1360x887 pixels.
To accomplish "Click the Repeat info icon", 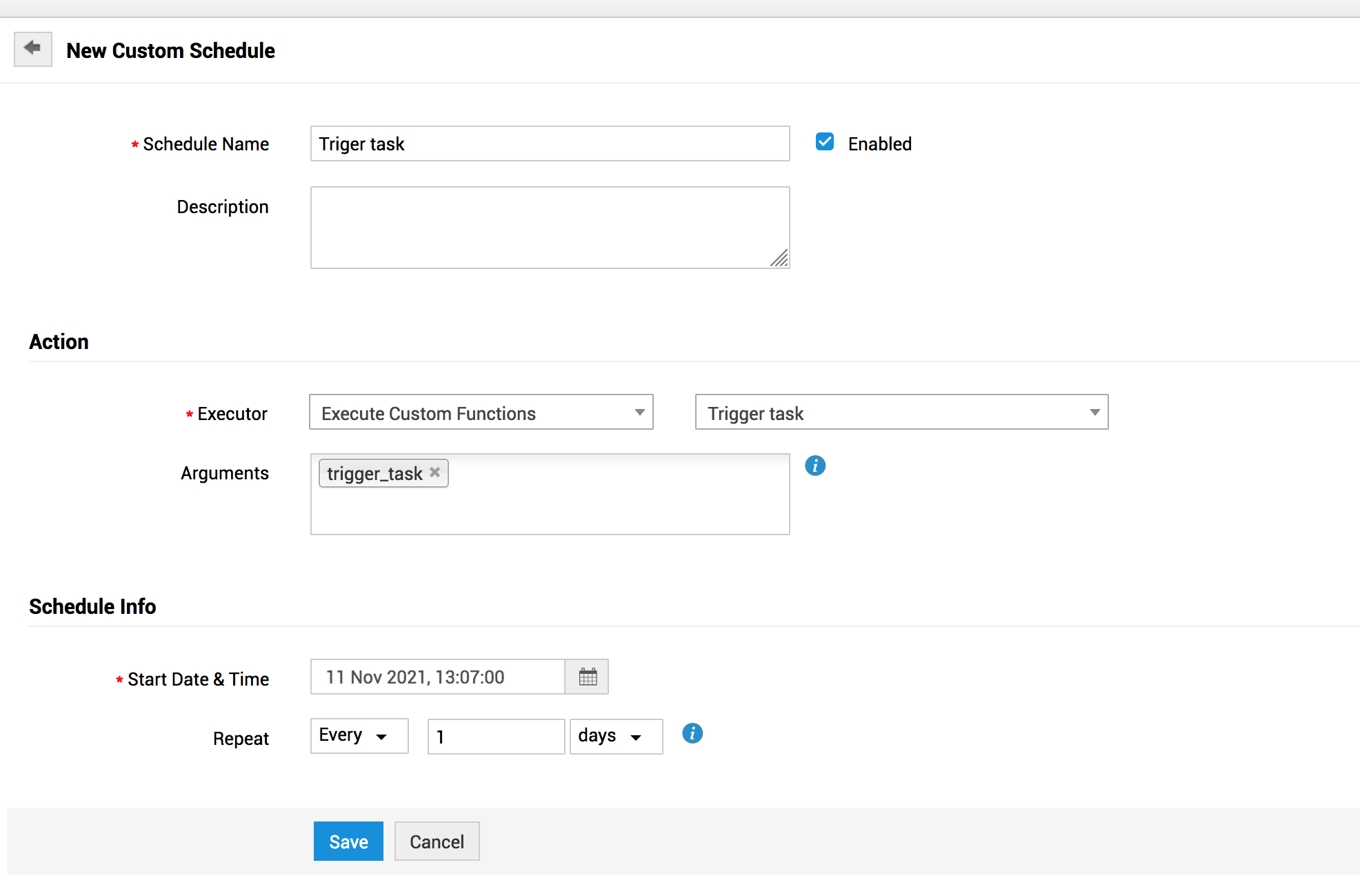I will pyautogui.click(x=692, y=734).
